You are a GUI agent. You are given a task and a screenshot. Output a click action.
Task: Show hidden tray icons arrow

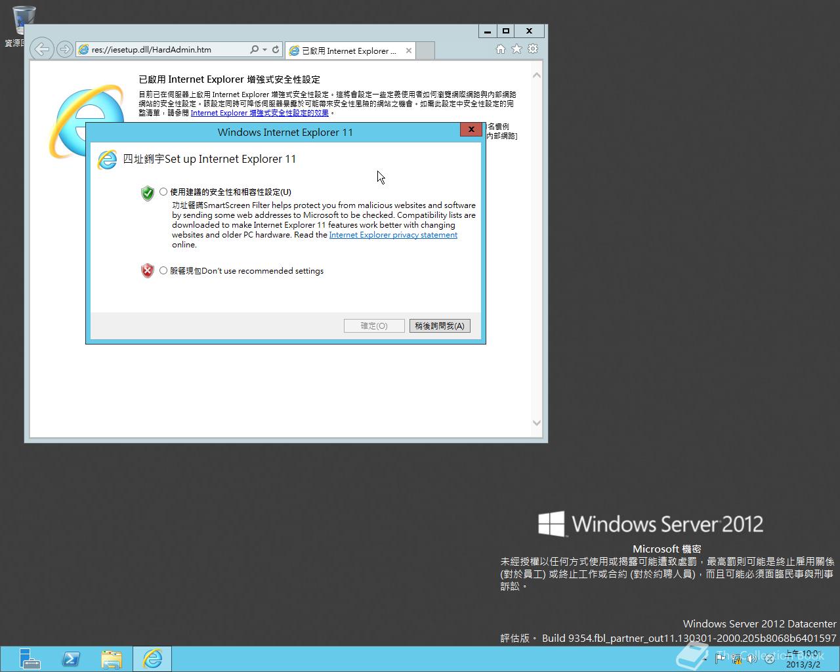(705, 659)
